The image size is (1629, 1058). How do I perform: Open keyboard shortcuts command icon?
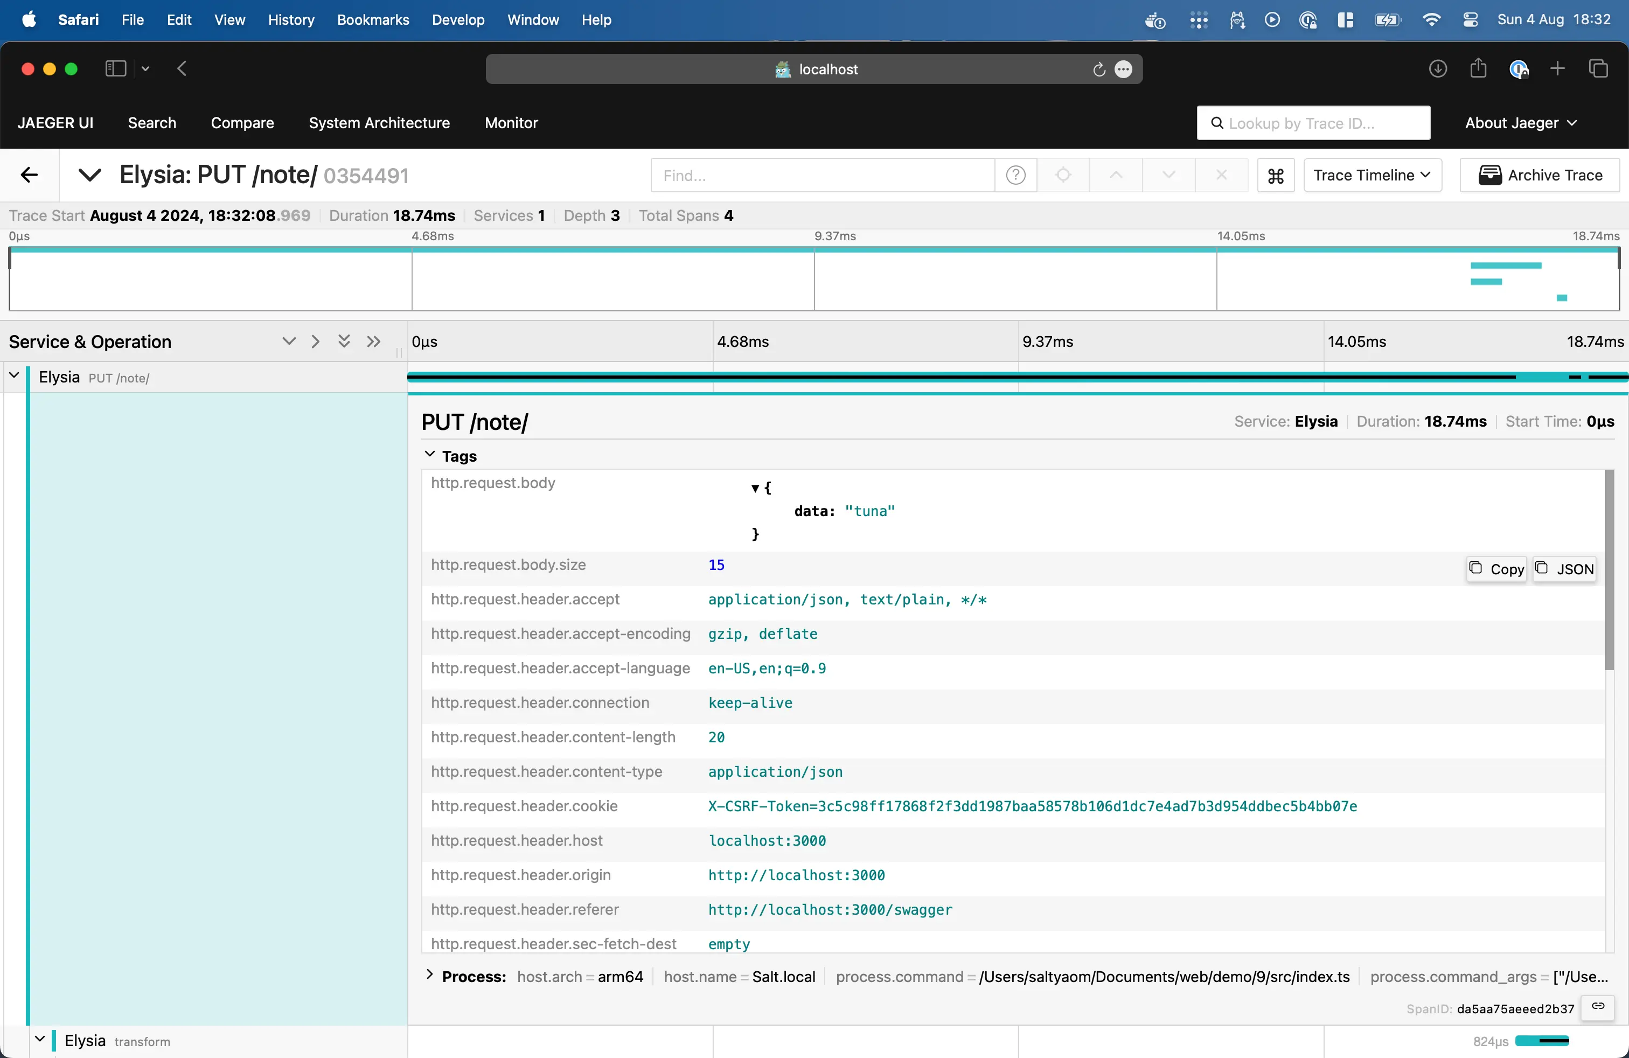(x=1276, y=176)
